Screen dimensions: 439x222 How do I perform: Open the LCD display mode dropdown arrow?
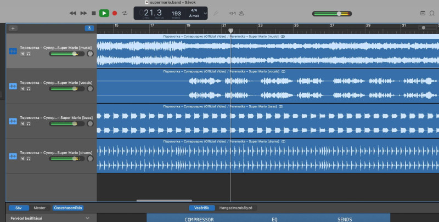tap(205, 13)
